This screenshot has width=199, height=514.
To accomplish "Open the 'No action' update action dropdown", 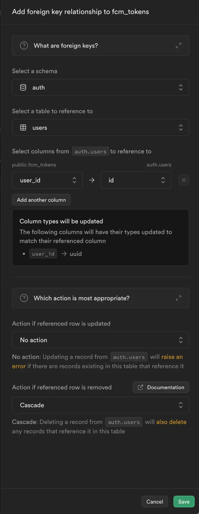I will (100, 340).
